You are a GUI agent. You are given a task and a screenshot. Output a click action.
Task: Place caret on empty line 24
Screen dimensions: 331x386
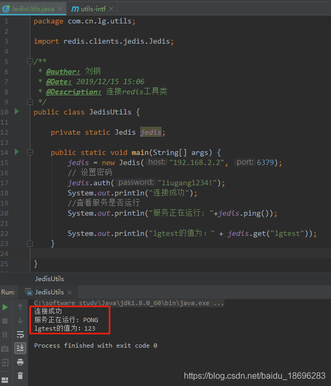point(181,253)
